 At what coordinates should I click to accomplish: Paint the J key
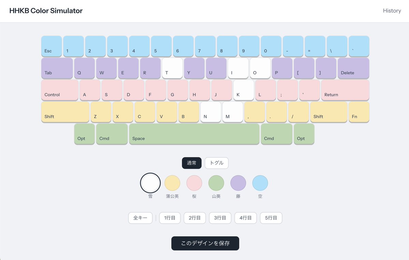pyautogui.click(x=222, y=90)
